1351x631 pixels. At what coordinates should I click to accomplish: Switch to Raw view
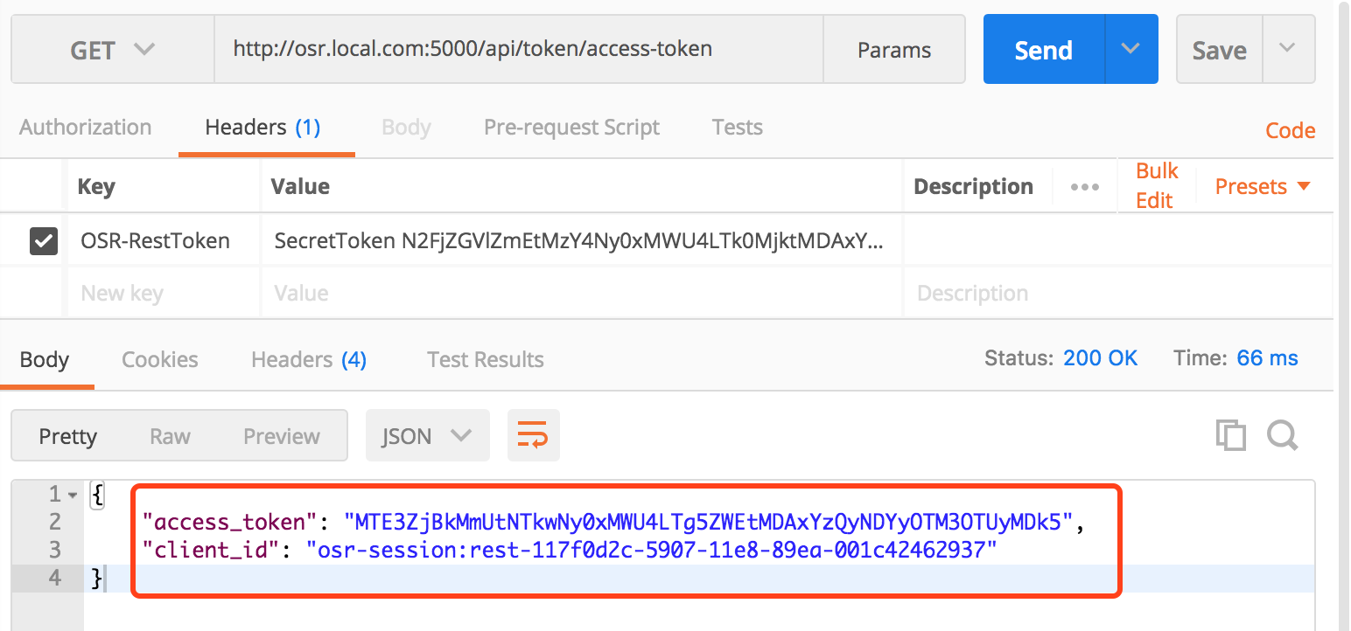171,436
